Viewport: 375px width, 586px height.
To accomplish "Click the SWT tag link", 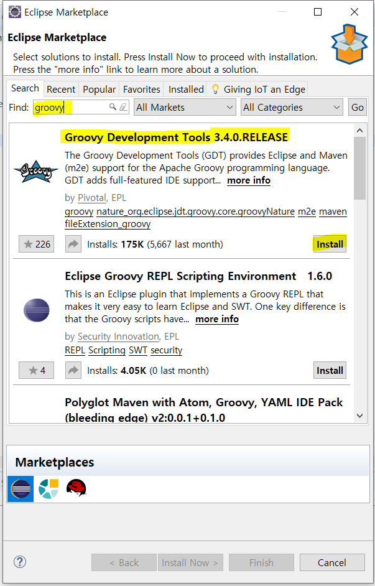I will click(138, 350).
